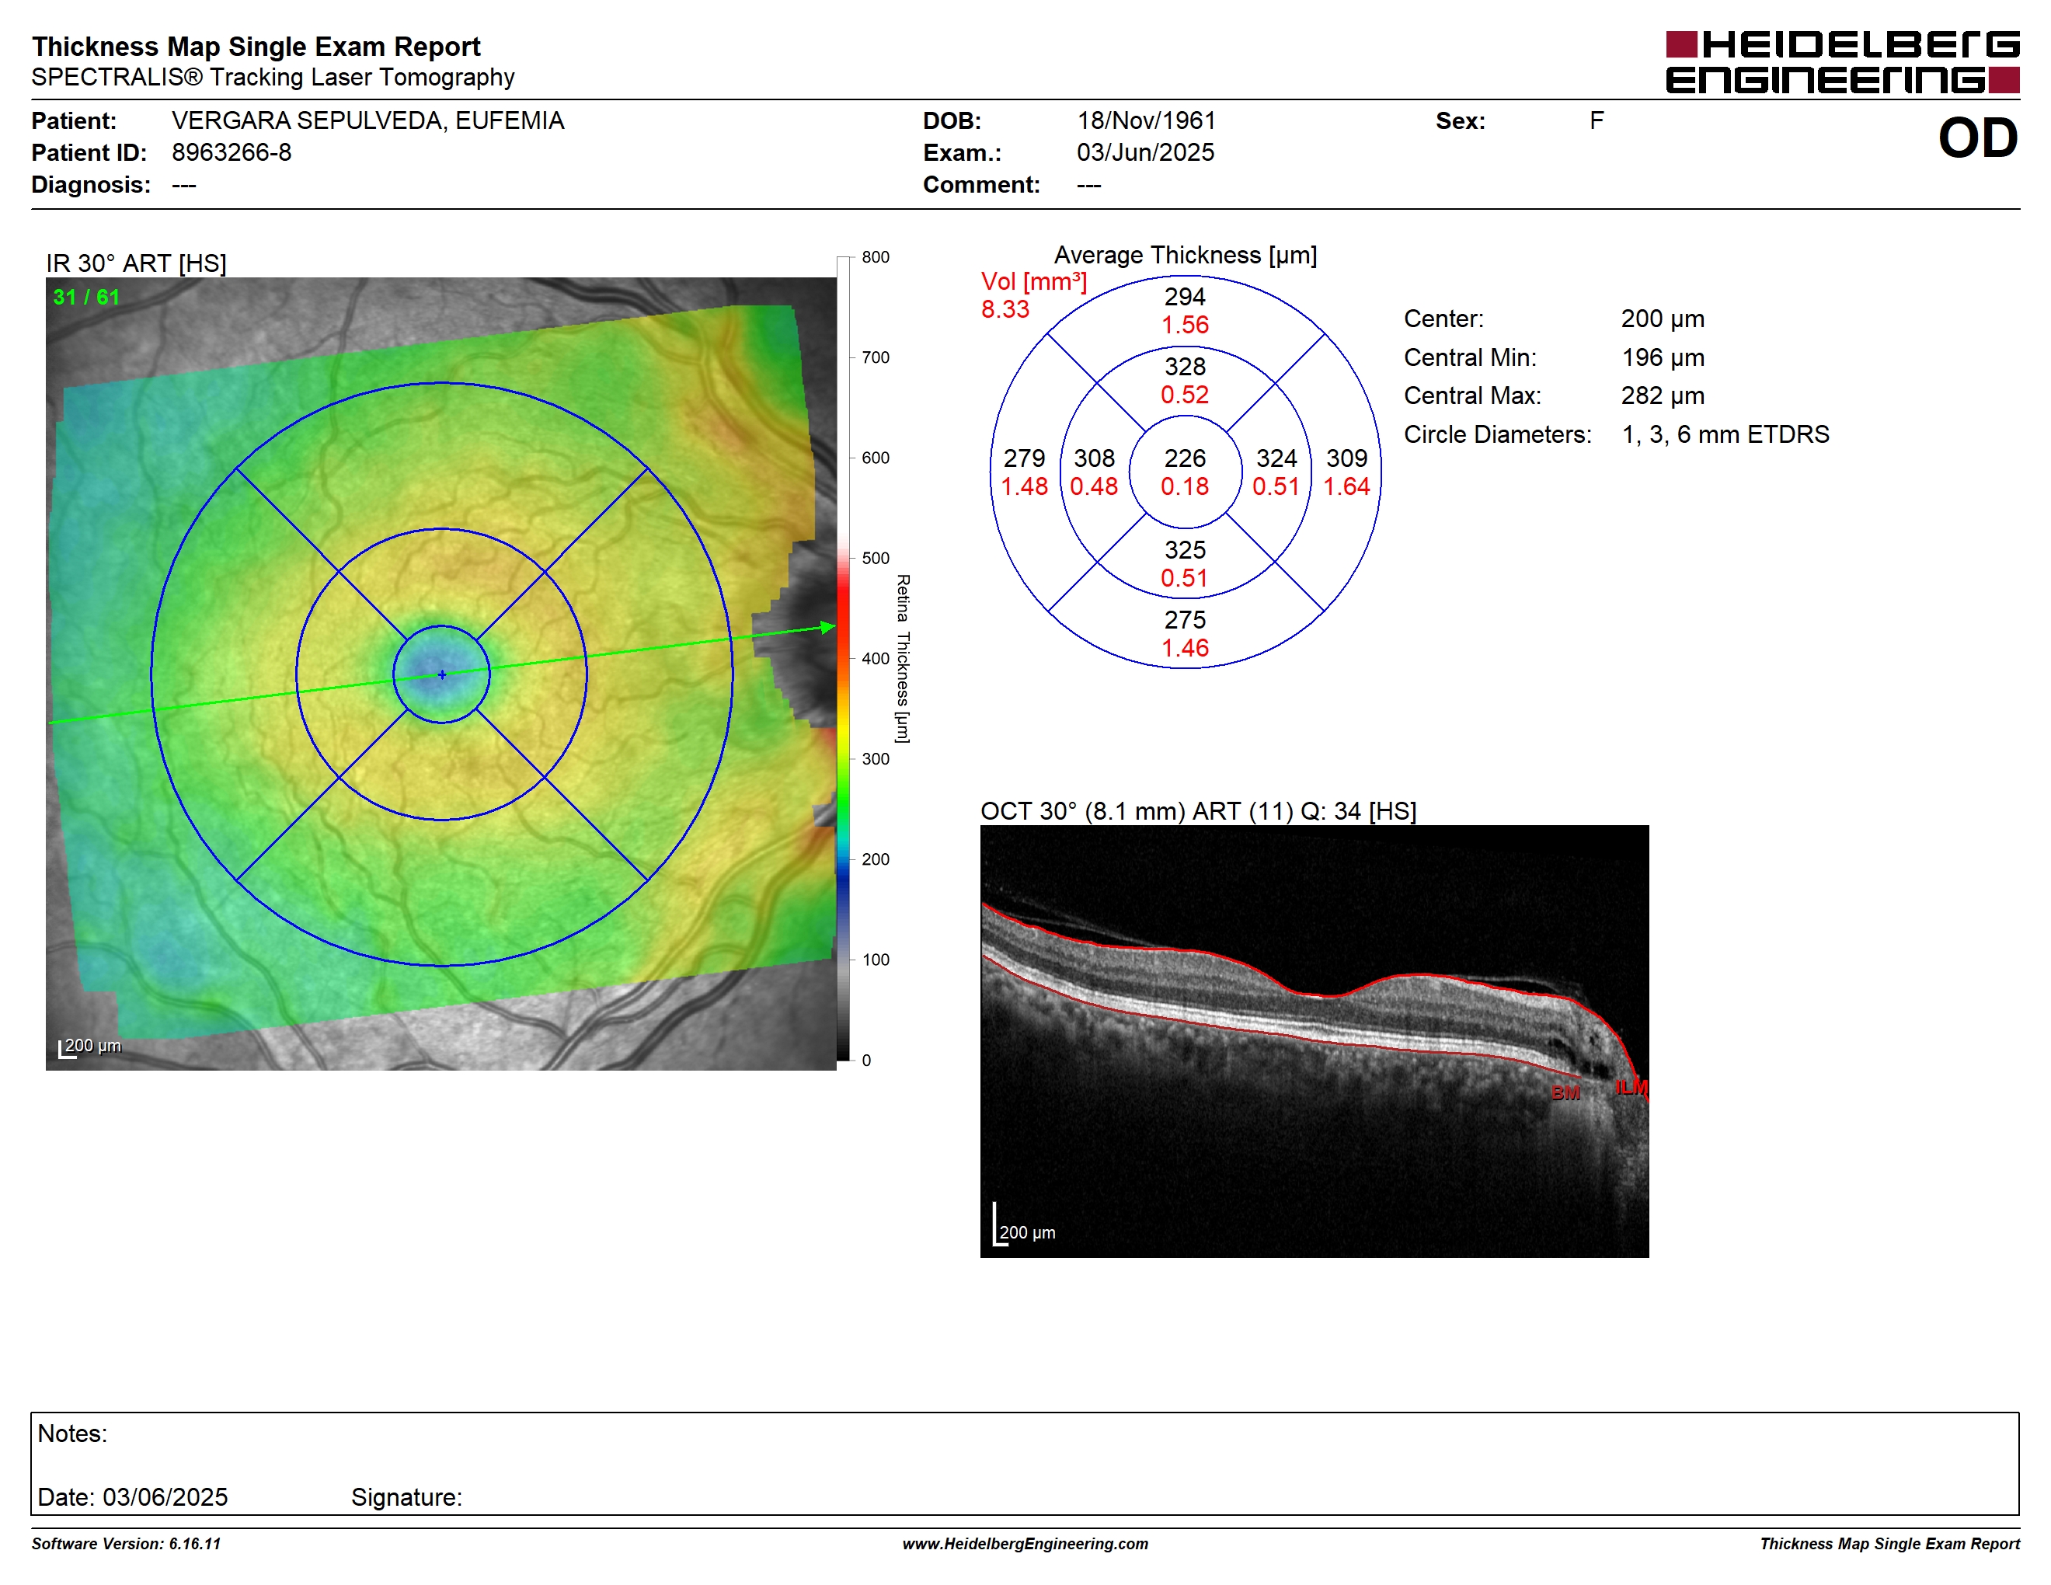Click outer right sector thickness 309
This screenshot has width=2051, height=1585.
click(x=1346, y=458)
